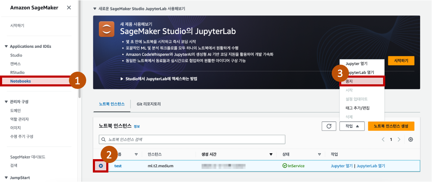Viewport: 432px width, 182px height.
Task: Sort by the 생성 시간 column arrow
Action: [271, 154]
